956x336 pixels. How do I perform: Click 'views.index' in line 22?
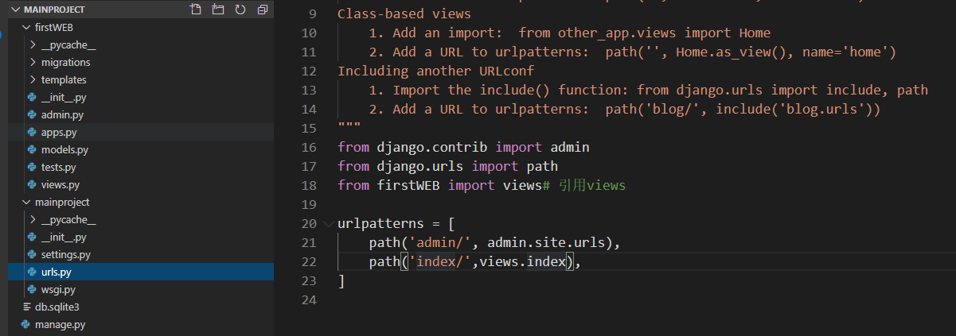coord(522,261)
